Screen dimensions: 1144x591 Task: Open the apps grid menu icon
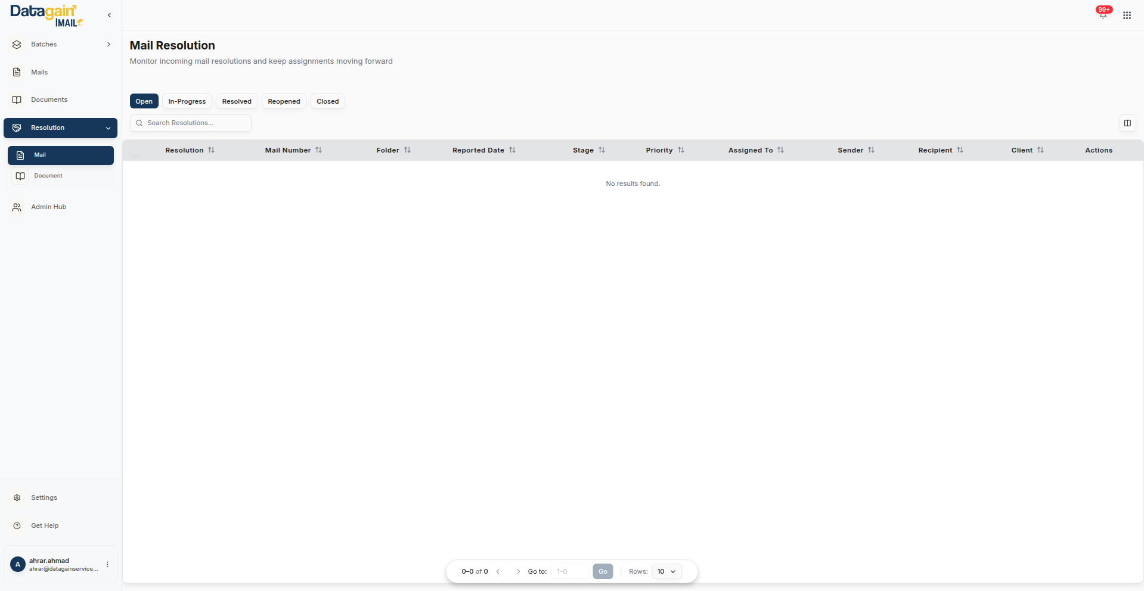(x=1127, y=15)
